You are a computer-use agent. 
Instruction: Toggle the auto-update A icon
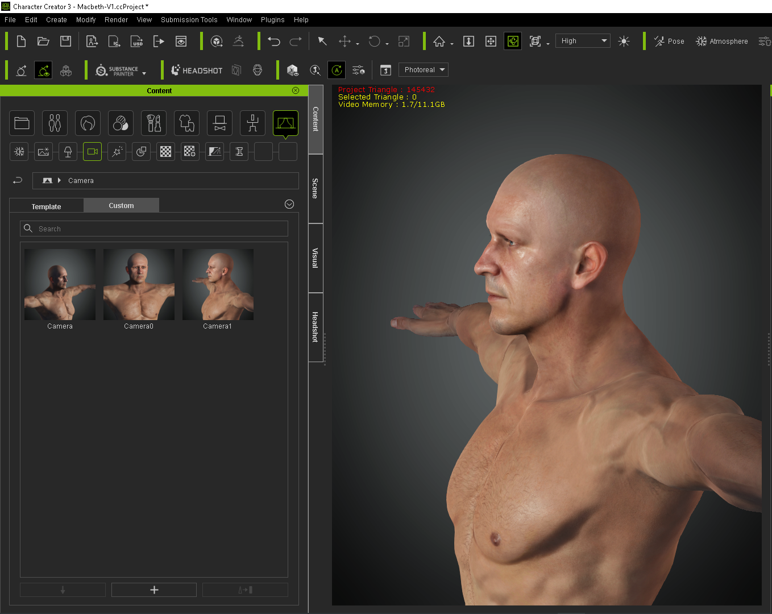coord(337,70)
